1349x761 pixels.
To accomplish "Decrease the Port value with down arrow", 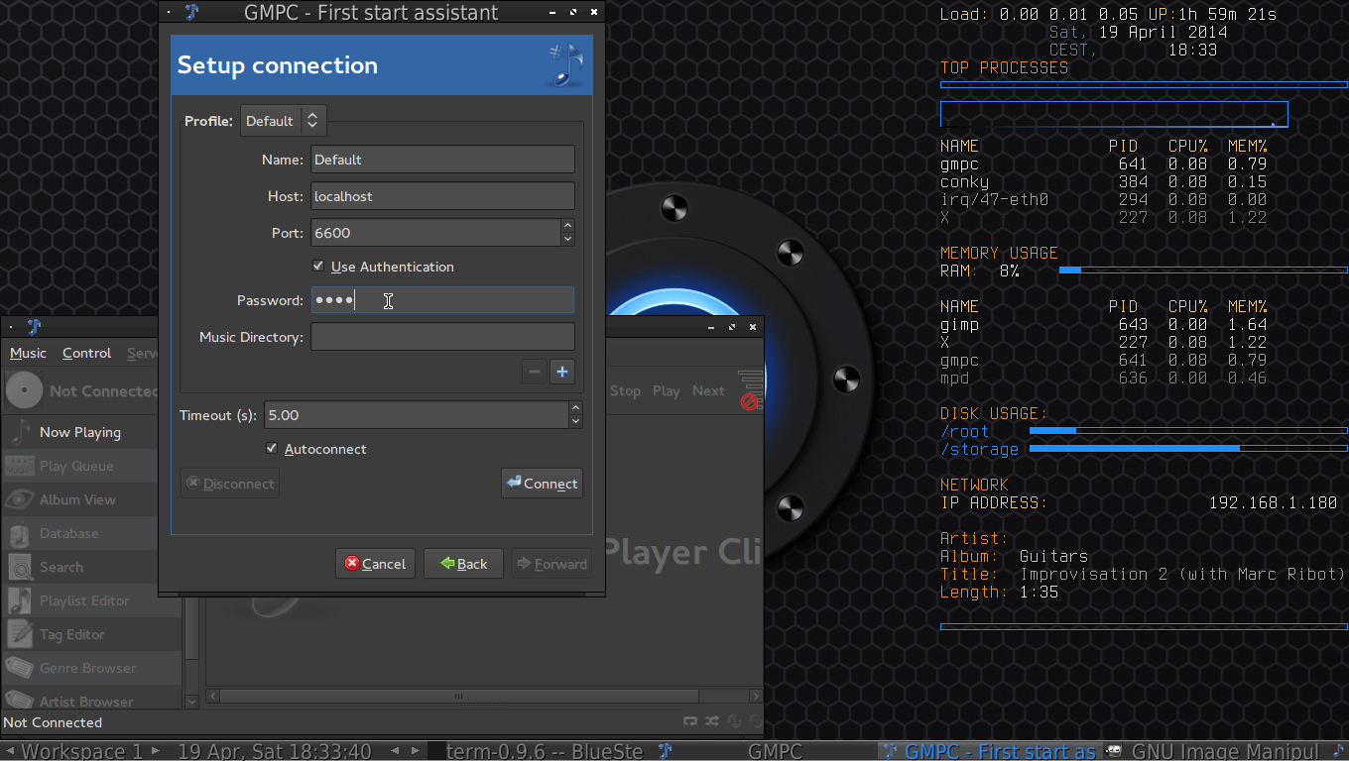I will coord(567,239).
